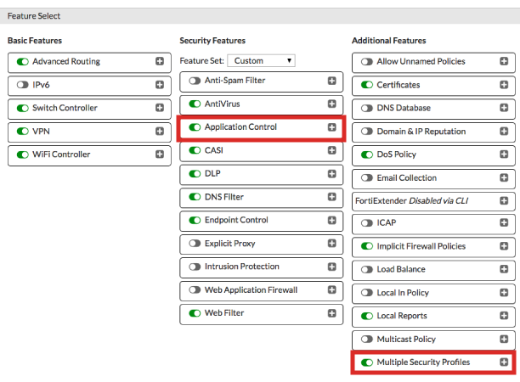The height and width of the screenshot is (382, 520).
Task: Click the plus icon beside Multiple Security Profiles
Action: 504,362
